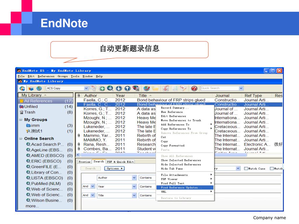Click the Import down-arrow toolbar icon
The width and height of the screenshot is (299, 224).
point(119,88)
